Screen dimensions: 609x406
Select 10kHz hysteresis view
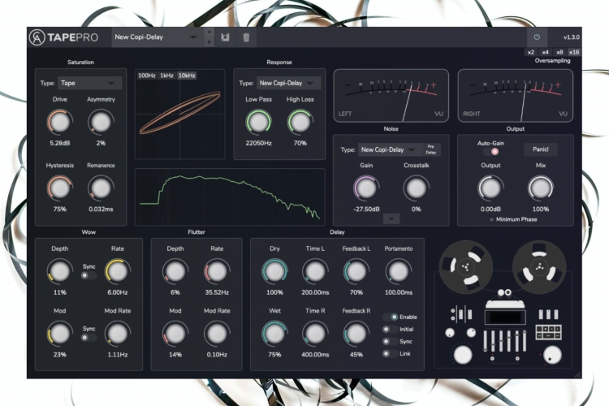tap(187, 76)
